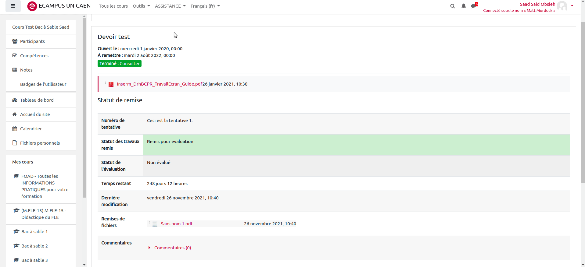The image size is (585, 267).
Task: Click the search magnifier icon
Action: pyautogui.click(x=452, y=6)
